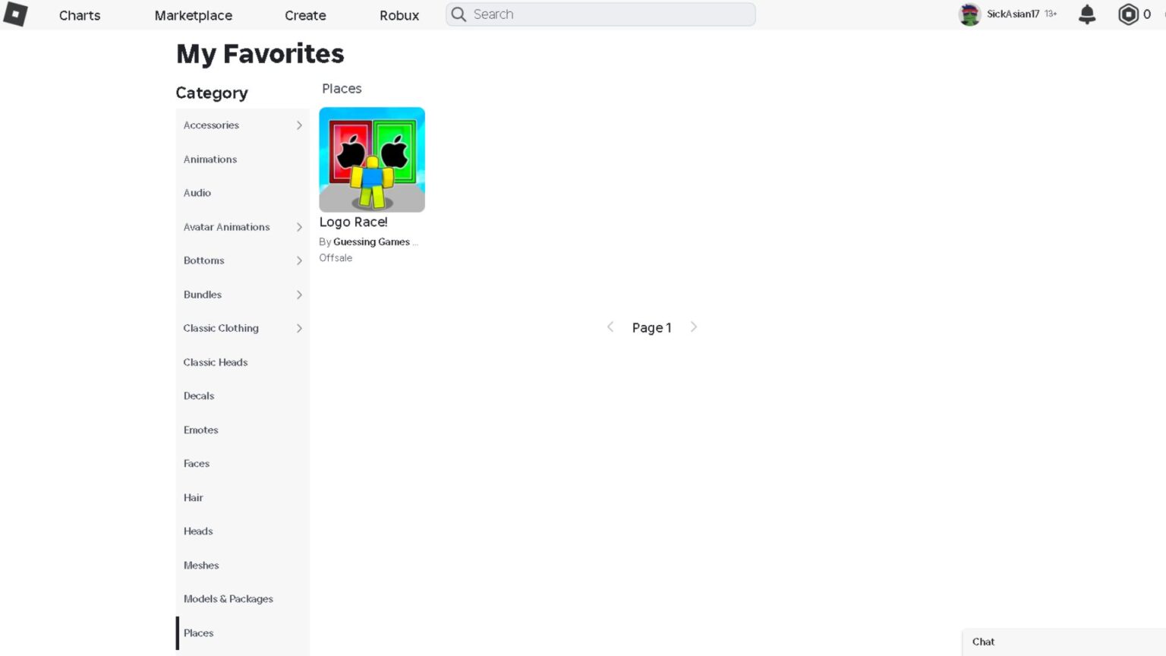Image resolution: width=1166 pixels, height=656 pixels.
Task: Select the Places category
Action: pos(198,632)
